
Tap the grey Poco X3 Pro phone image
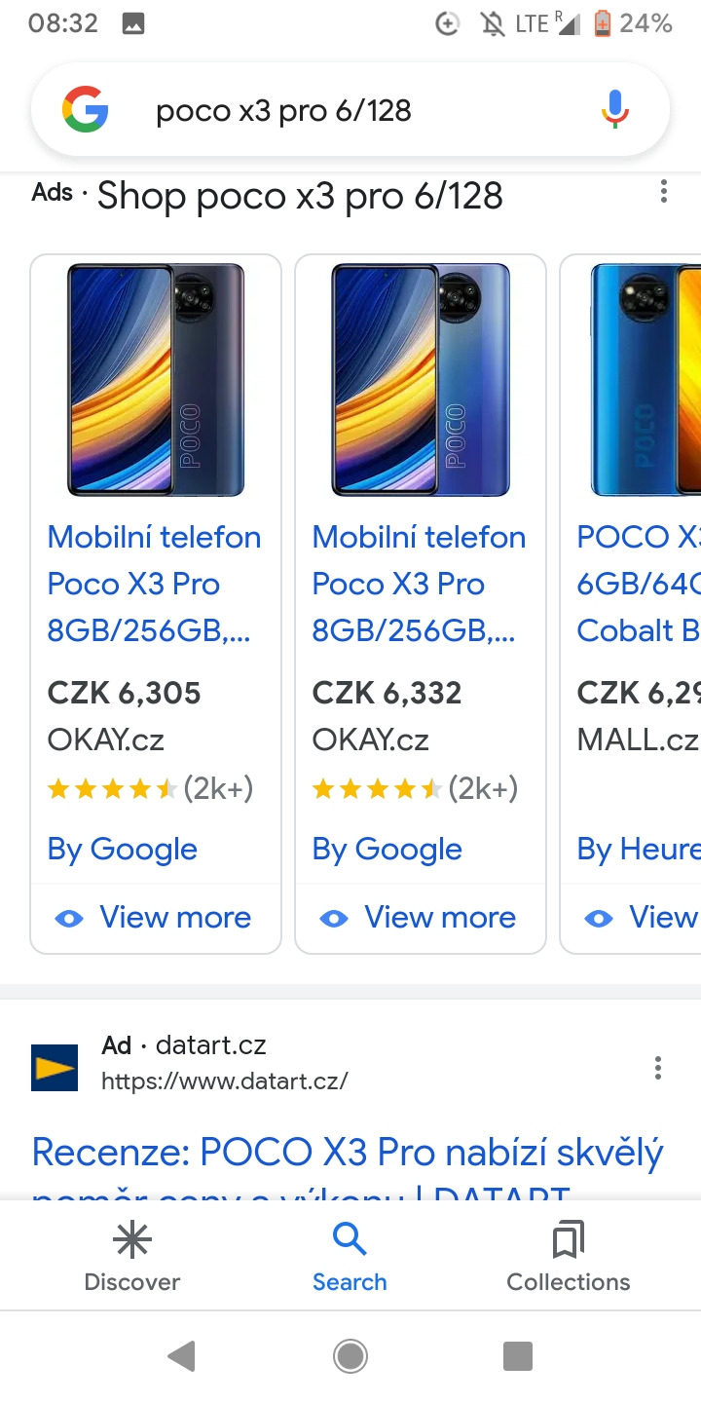[156, 380]
